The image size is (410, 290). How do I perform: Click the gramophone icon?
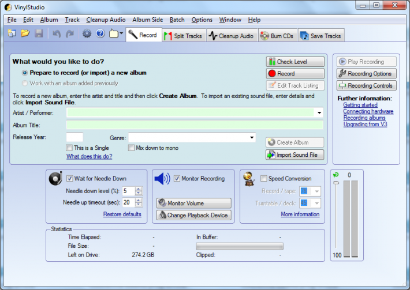pyautogui.click(x=249, y=179)
